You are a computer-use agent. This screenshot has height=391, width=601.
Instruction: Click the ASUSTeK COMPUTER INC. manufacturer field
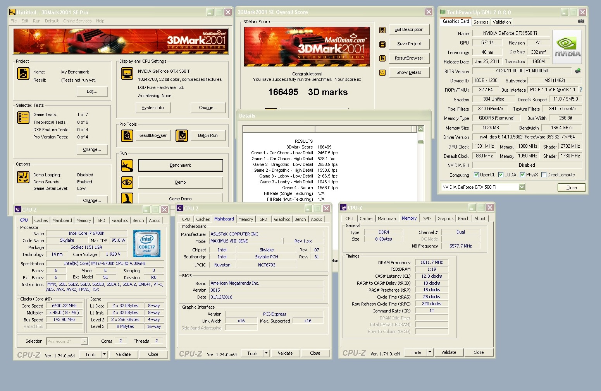(x=267, y=234)
